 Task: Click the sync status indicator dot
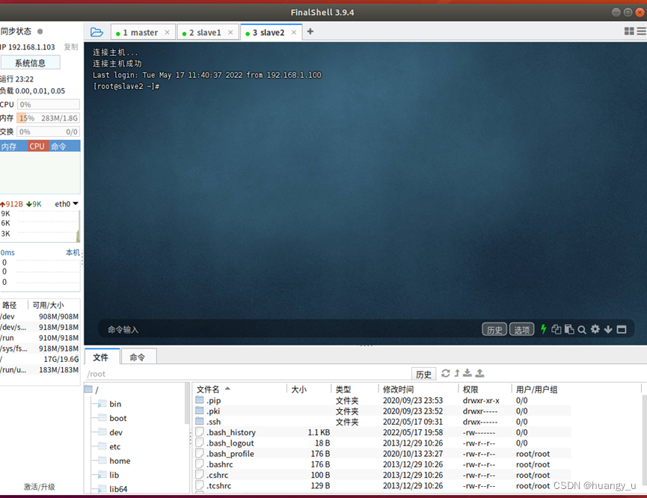click(x=40, y=31)
